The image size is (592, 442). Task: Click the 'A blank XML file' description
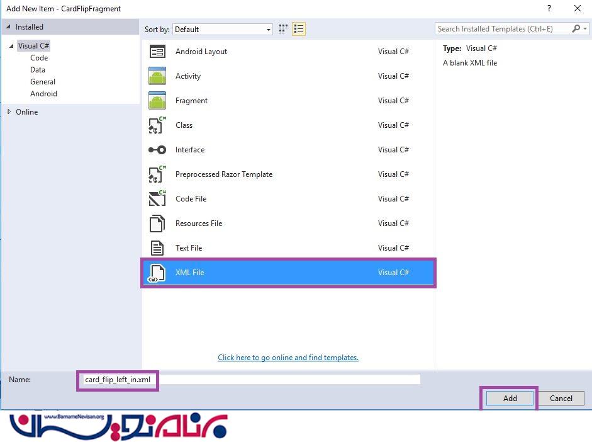pyautogui.click(x=470, y=63)
